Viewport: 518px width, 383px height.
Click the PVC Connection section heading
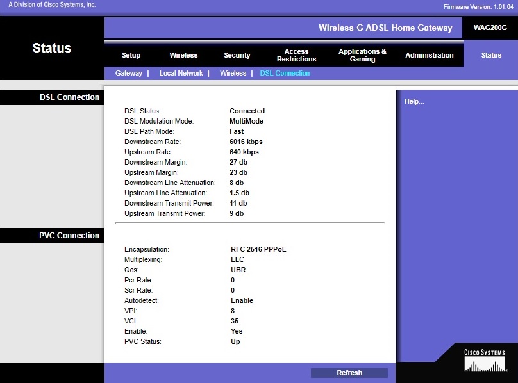point(69,235)
